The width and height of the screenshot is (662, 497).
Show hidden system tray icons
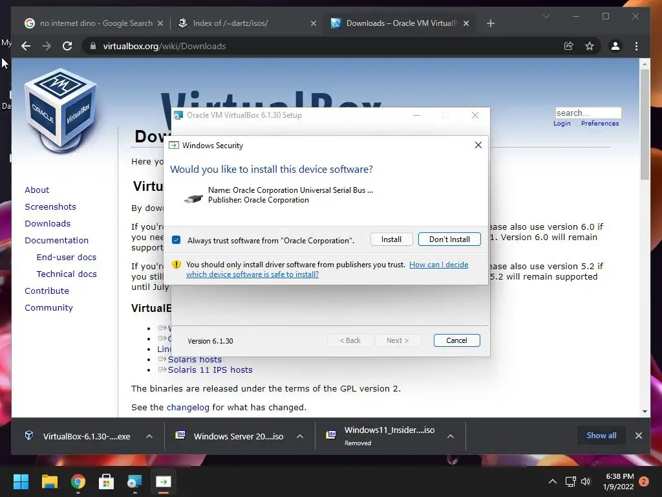[553, 481]
